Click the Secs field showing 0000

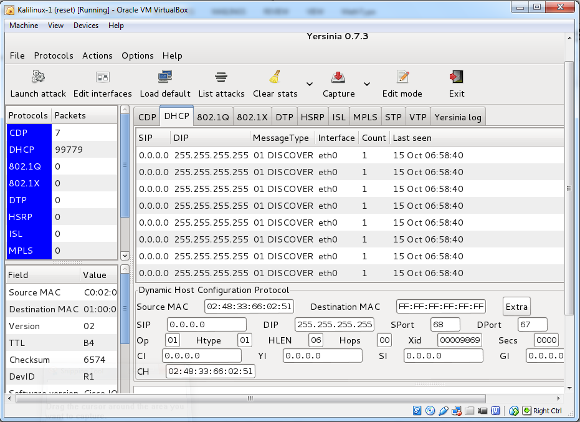pyautogui.click(x=546, y=340)
